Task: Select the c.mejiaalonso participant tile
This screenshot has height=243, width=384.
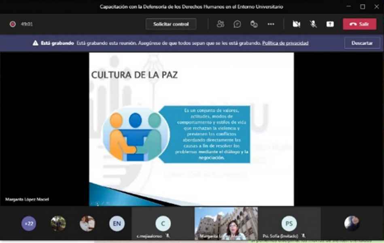Action: tap(163, 224)
